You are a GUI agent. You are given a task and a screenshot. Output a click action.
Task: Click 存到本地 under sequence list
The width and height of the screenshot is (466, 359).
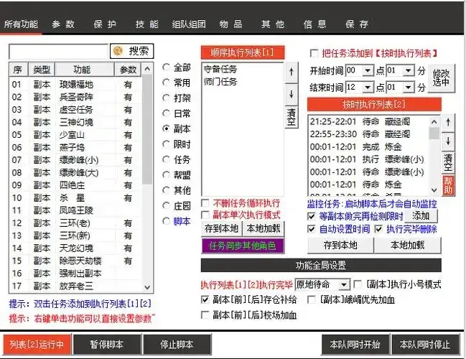[x=222, y=228]
